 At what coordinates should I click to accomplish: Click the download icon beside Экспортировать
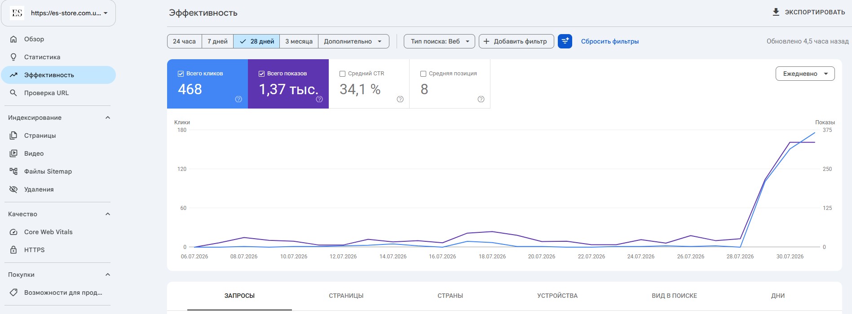[x=776, y=12]
